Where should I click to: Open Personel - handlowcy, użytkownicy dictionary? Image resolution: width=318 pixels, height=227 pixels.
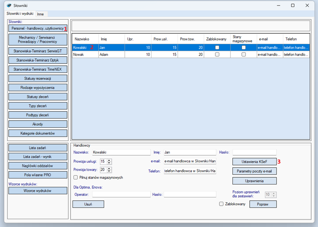[x=37, y=29]
